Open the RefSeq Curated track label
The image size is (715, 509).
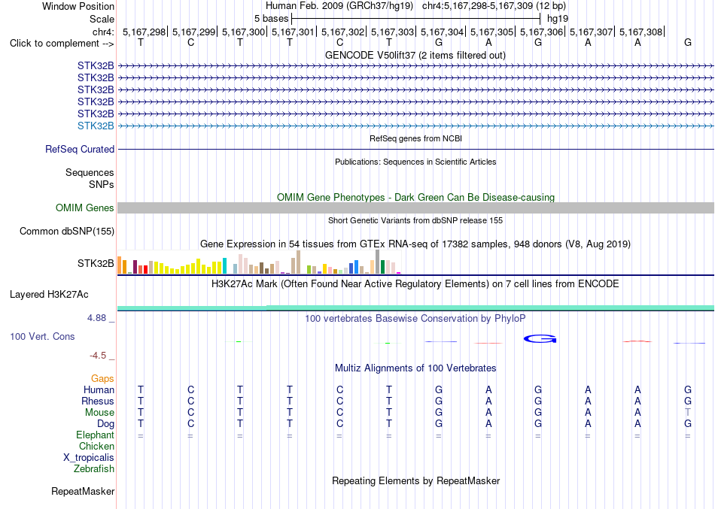coord(80,149)
